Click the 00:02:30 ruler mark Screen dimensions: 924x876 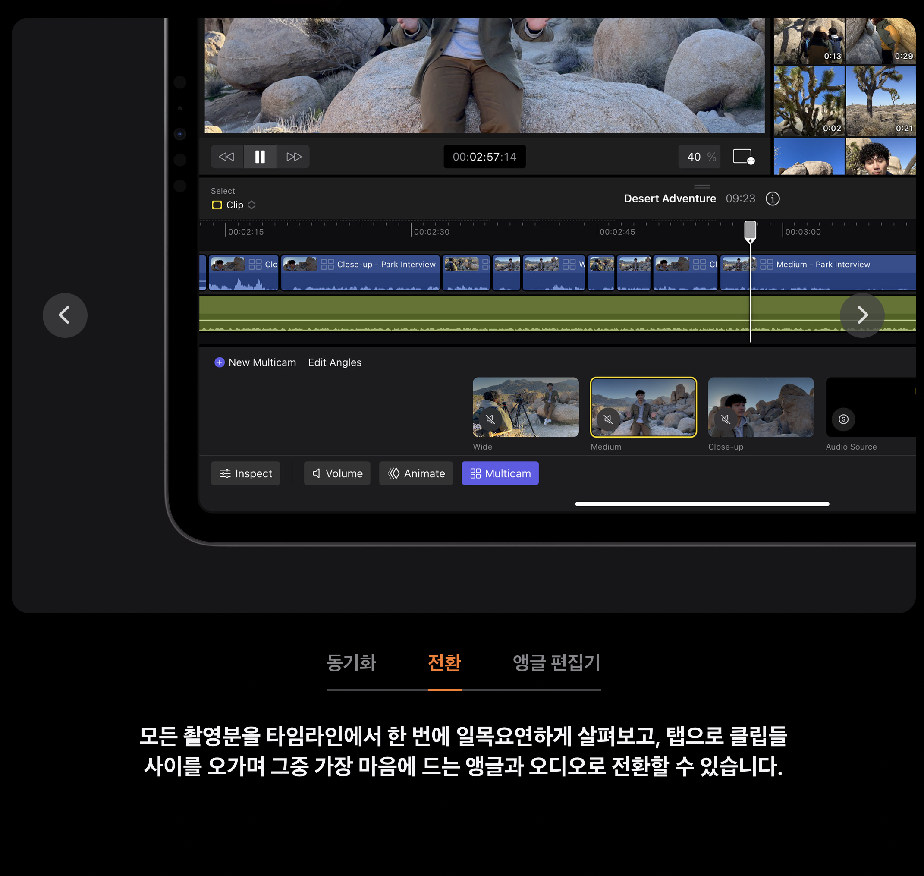click(x=431, y=232)
